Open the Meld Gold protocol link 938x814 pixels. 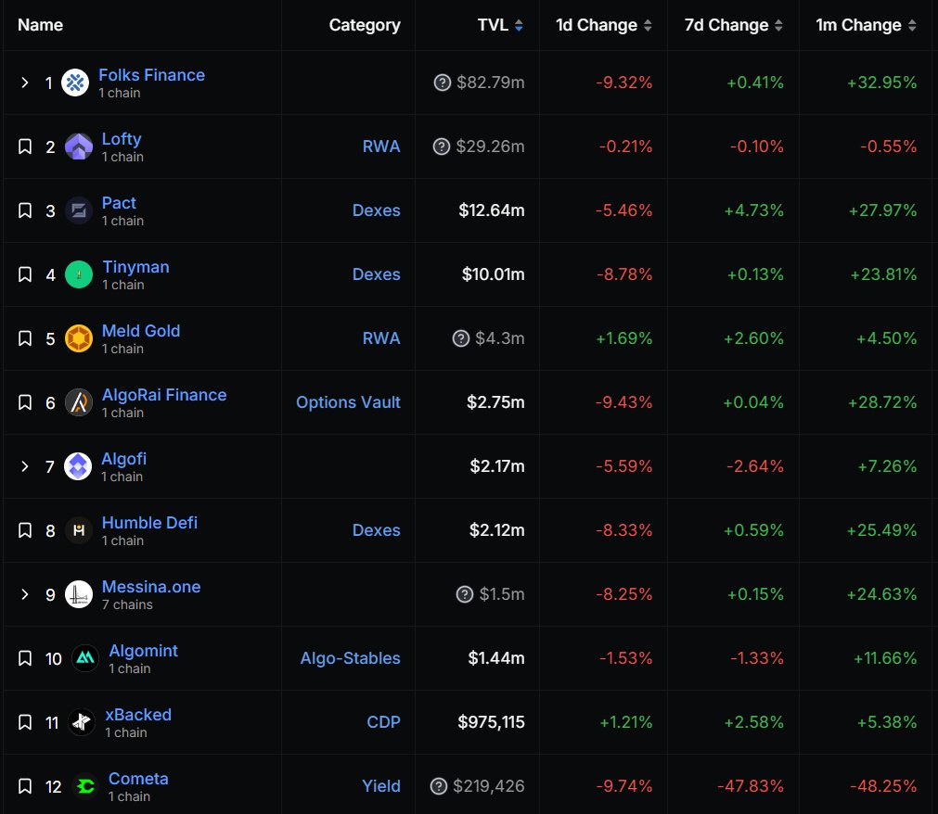141,331
